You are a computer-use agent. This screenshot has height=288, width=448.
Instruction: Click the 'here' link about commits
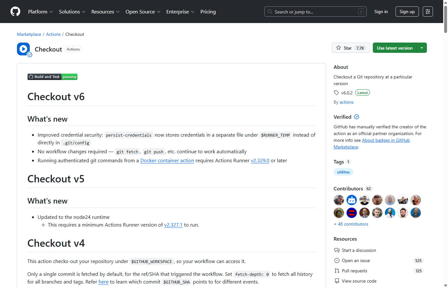click(103, 282)
